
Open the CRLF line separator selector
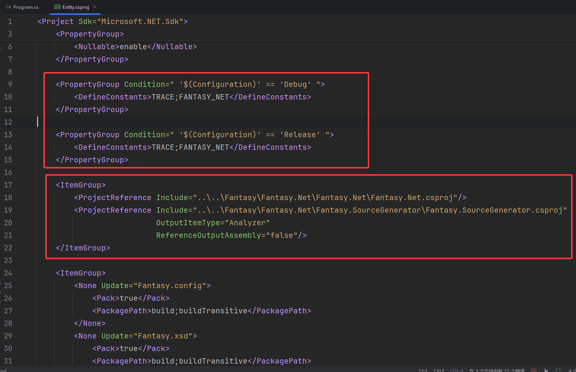click(439, 370)
